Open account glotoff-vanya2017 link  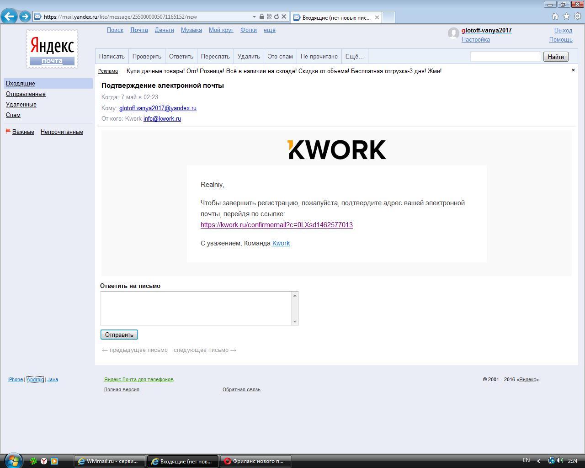click(x=486, y=30)
